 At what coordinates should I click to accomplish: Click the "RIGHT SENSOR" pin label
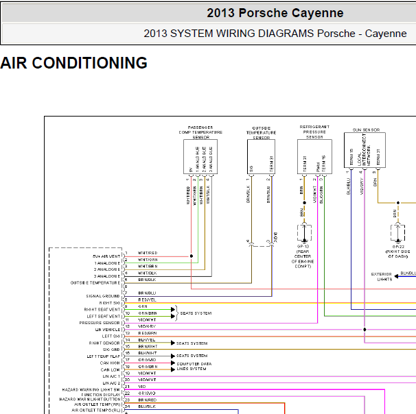coord(104,343)
